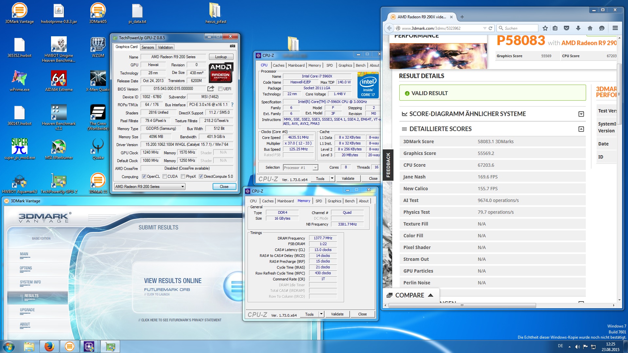Click the GPU-Z BIOS save/share icon

click(x=211, y=89)
